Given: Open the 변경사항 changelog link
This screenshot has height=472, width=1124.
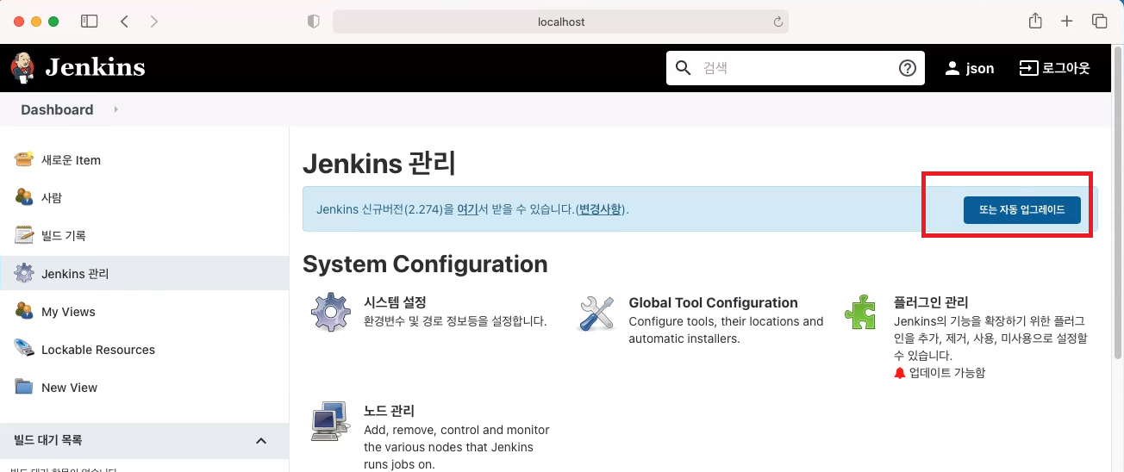Looking at the screenshot, I should (x=599, y=209).
